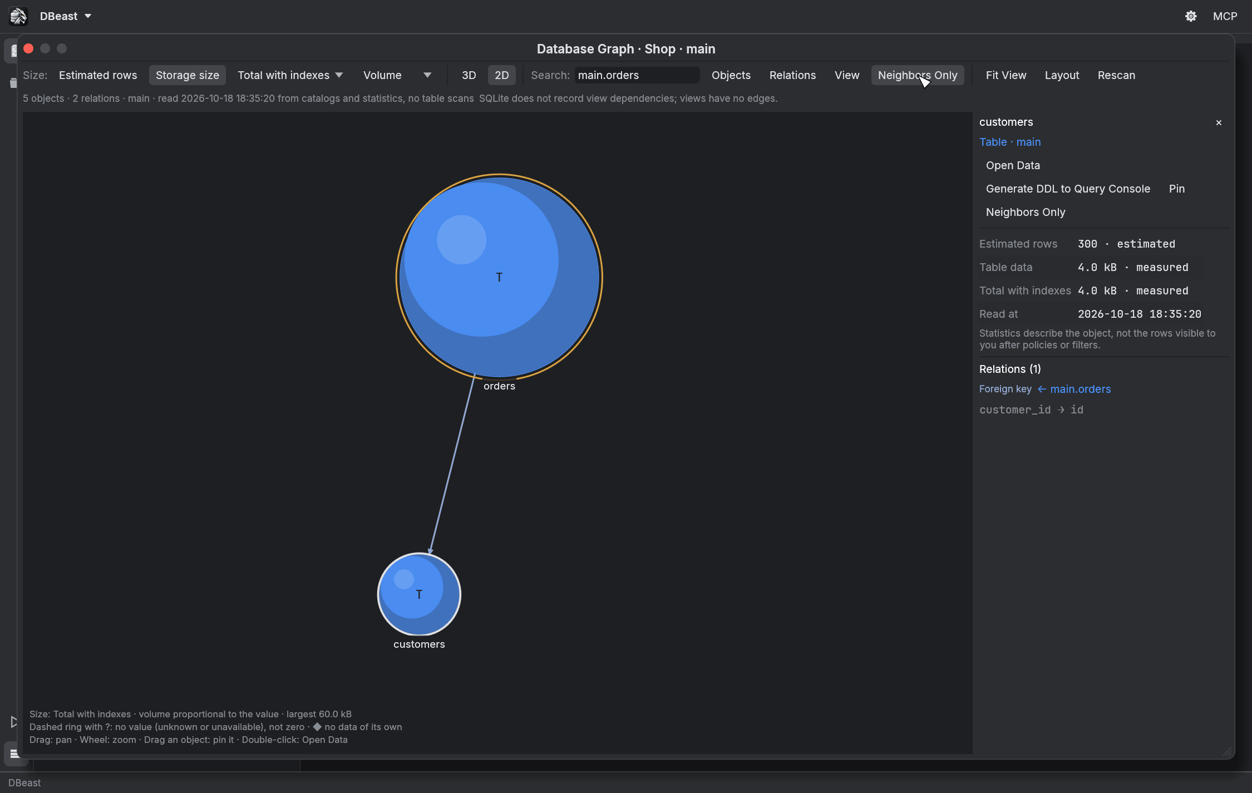Click the Relations (1) heading
This screenshot has width=1252, height=793.
(x=1010, y=369)
